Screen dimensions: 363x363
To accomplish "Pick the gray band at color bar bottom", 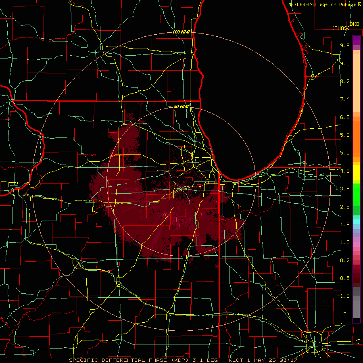I will (x=356, y=307).
